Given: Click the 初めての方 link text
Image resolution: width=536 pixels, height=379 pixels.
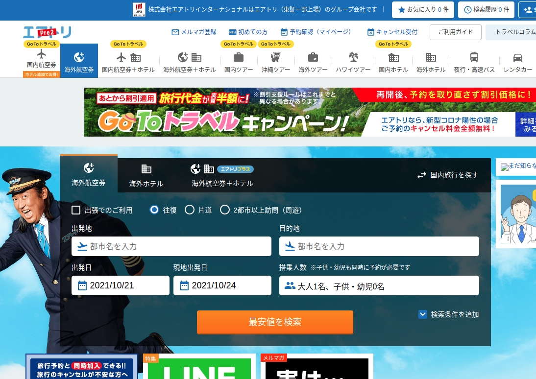Looking at the screenshot, I should (x=253, y=32).
